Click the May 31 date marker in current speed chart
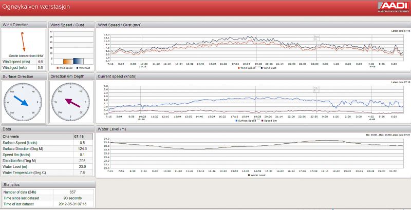Viewport: 411px width, 210px height. click(x=316, y=89)
